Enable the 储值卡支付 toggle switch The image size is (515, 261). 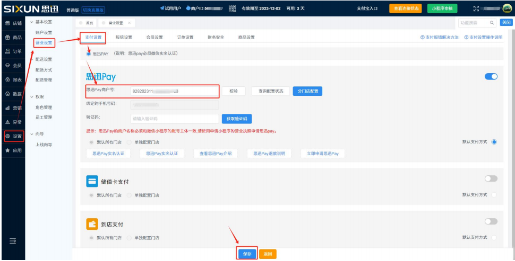[491, 178]
